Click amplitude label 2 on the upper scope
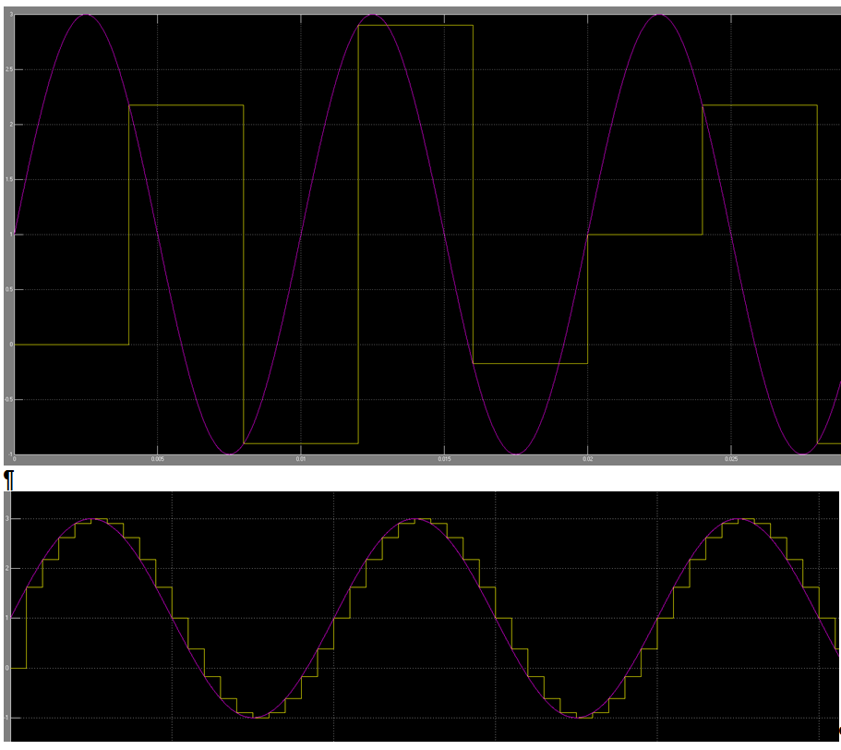Screen dimensions: 841x750 tap(11, 125)
